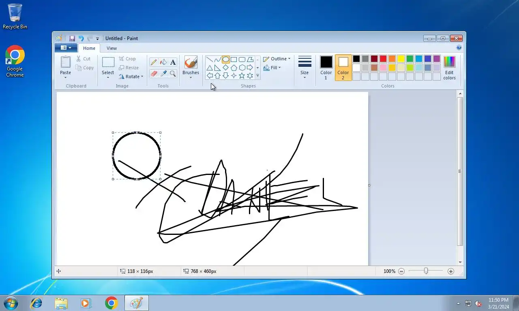
Task: Pick the purple color swatch
Action: pyautogui.click(x=437, y=59)
